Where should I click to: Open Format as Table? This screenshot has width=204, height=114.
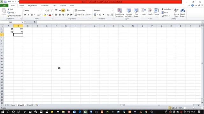point(129,13)
